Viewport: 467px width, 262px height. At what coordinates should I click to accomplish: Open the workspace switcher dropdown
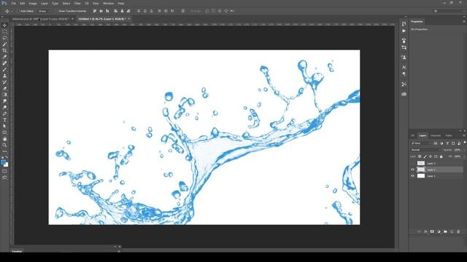(449, 11)
